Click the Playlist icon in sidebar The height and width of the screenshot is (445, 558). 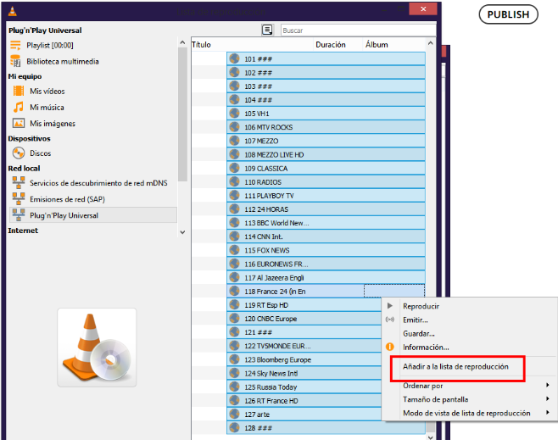click(x=15, y=45)
